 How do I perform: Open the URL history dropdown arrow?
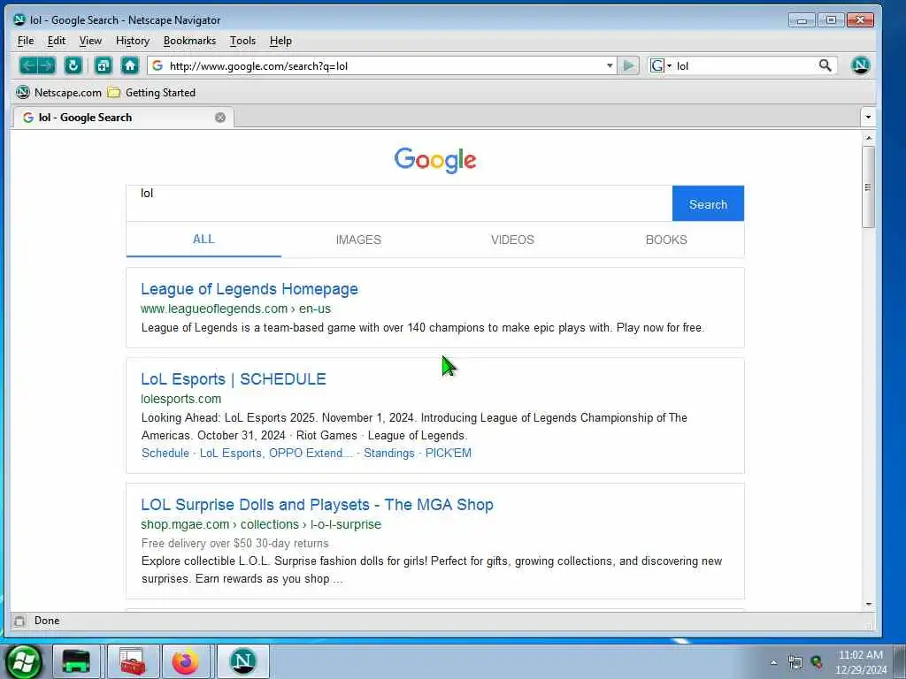click(x=610, y=65)
